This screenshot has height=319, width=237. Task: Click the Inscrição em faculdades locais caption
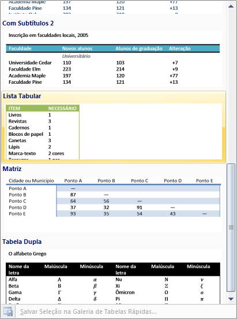[48, 35]
